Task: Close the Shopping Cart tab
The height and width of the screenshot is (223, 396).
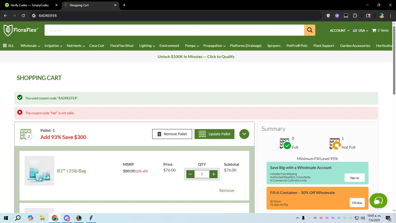Action: click(115, 5)
